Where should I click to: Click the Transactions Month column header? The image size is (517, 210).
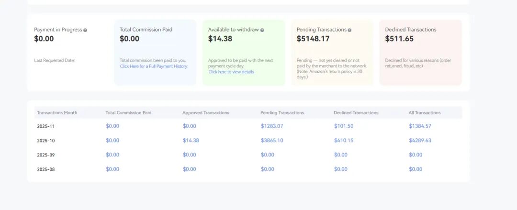57,113
